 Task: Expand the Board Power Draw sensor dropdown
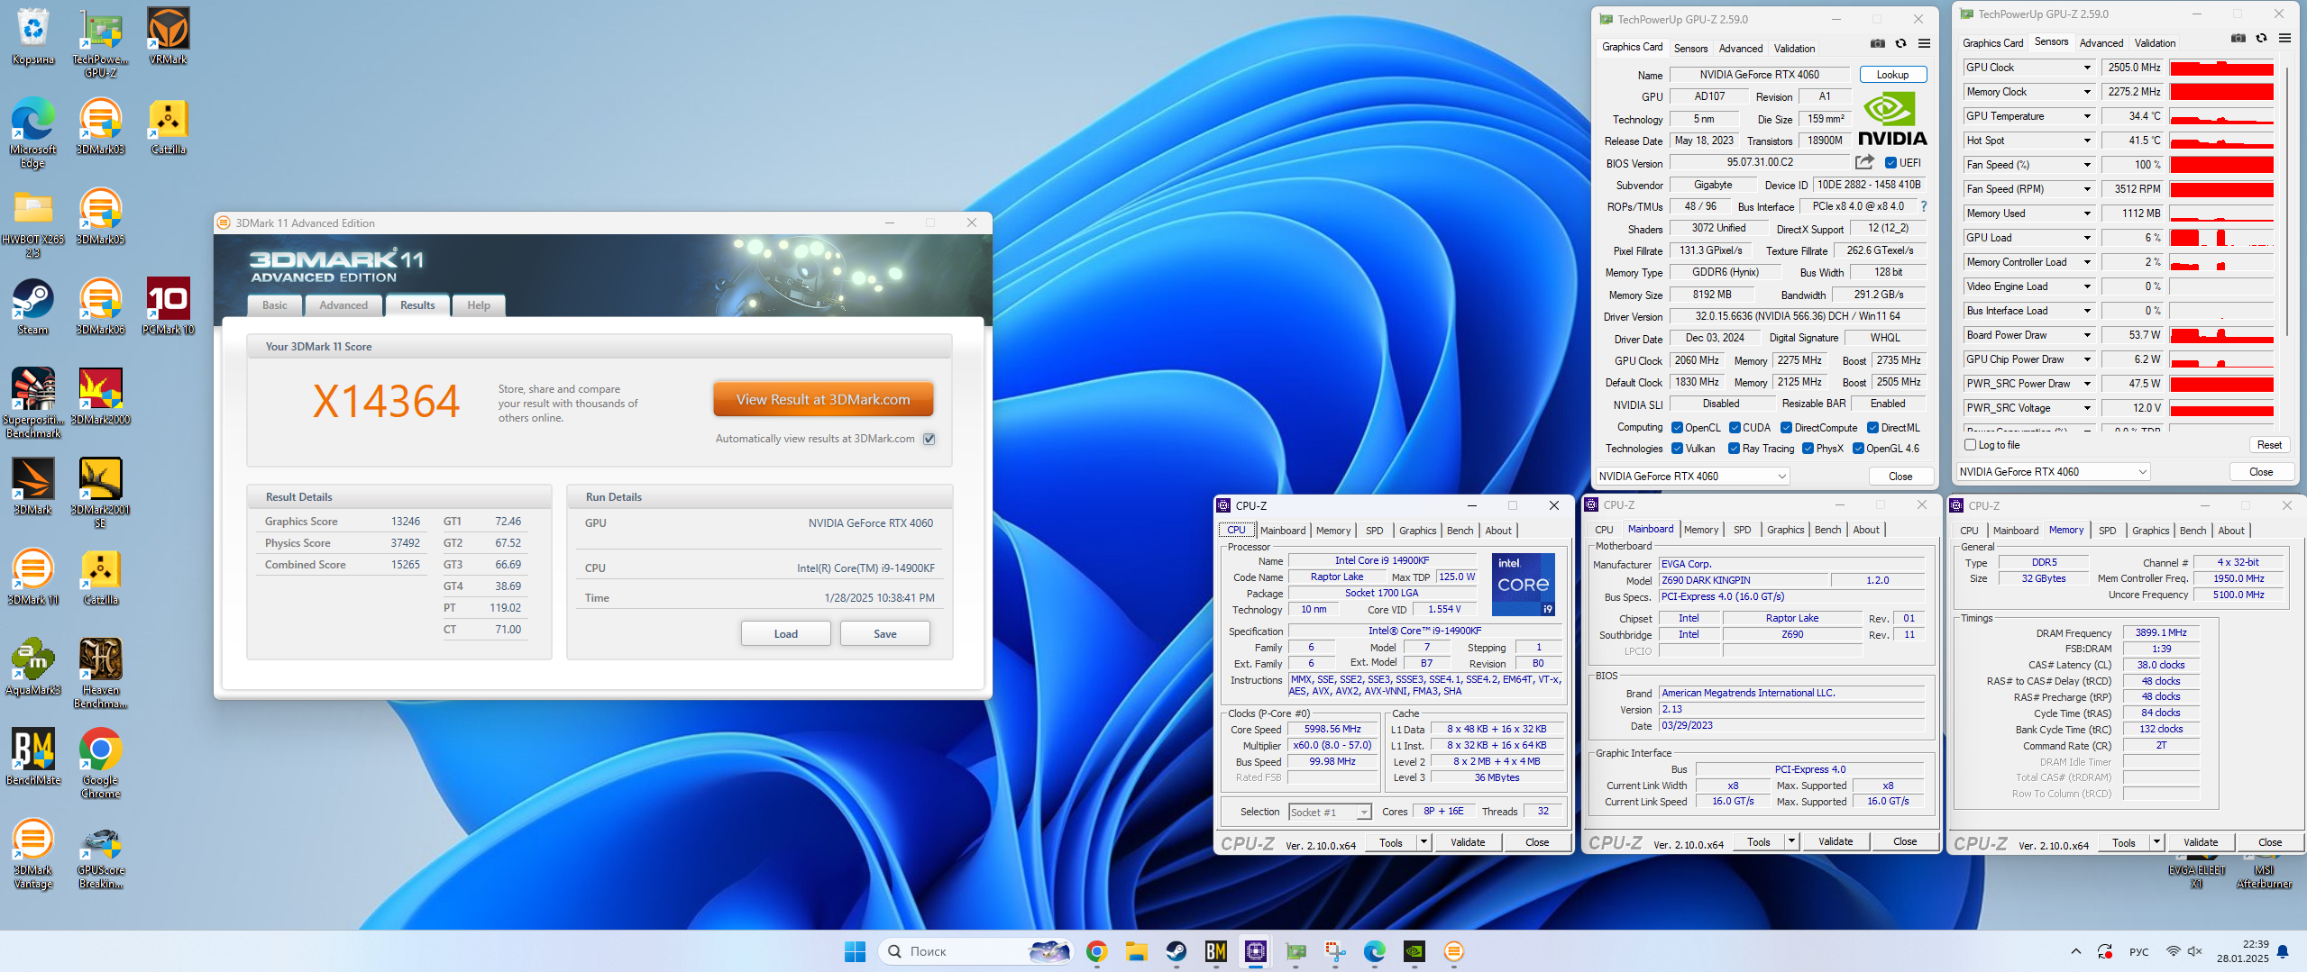pos(2087,335)
